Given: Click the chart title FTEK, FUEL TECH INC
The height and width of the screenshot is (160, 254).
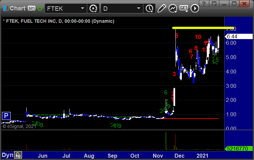Looking at the screenshot, I should tap(31, 21).
